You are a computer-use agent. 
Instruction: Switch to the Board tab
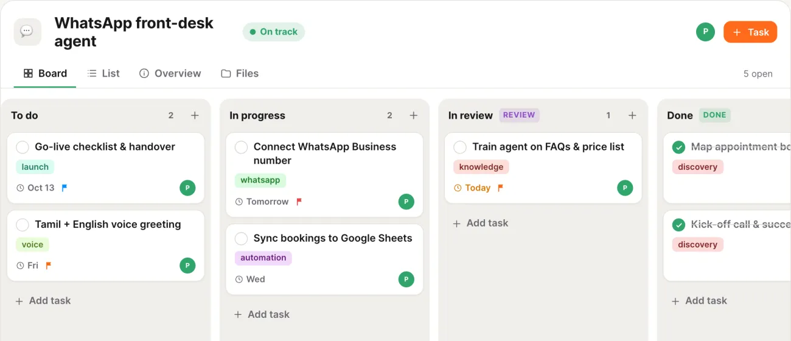point(45,73)
